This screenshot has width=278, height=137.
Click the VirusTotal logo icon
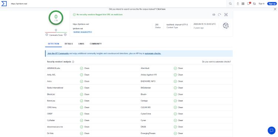pyautogui.click(x=4, y=4)
